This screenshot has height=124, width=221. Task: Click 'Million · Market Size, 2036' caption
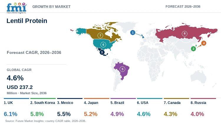coord(27,93)
